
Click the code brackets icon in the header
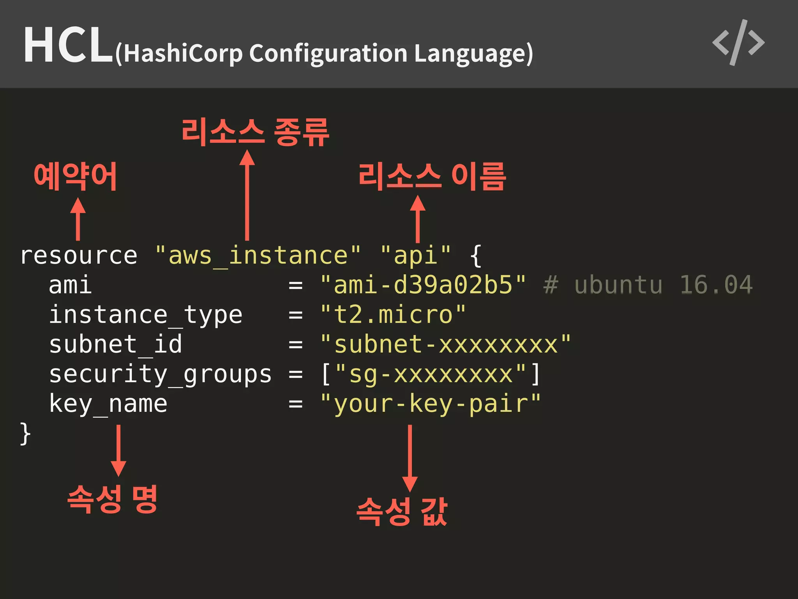pyautogui.click(x=738, y=43)
